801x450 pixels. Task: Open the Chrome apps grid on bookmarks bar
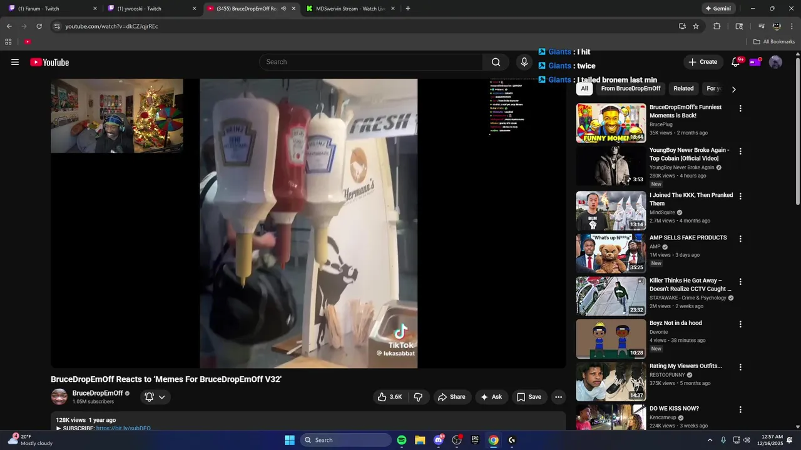point(8,42)
